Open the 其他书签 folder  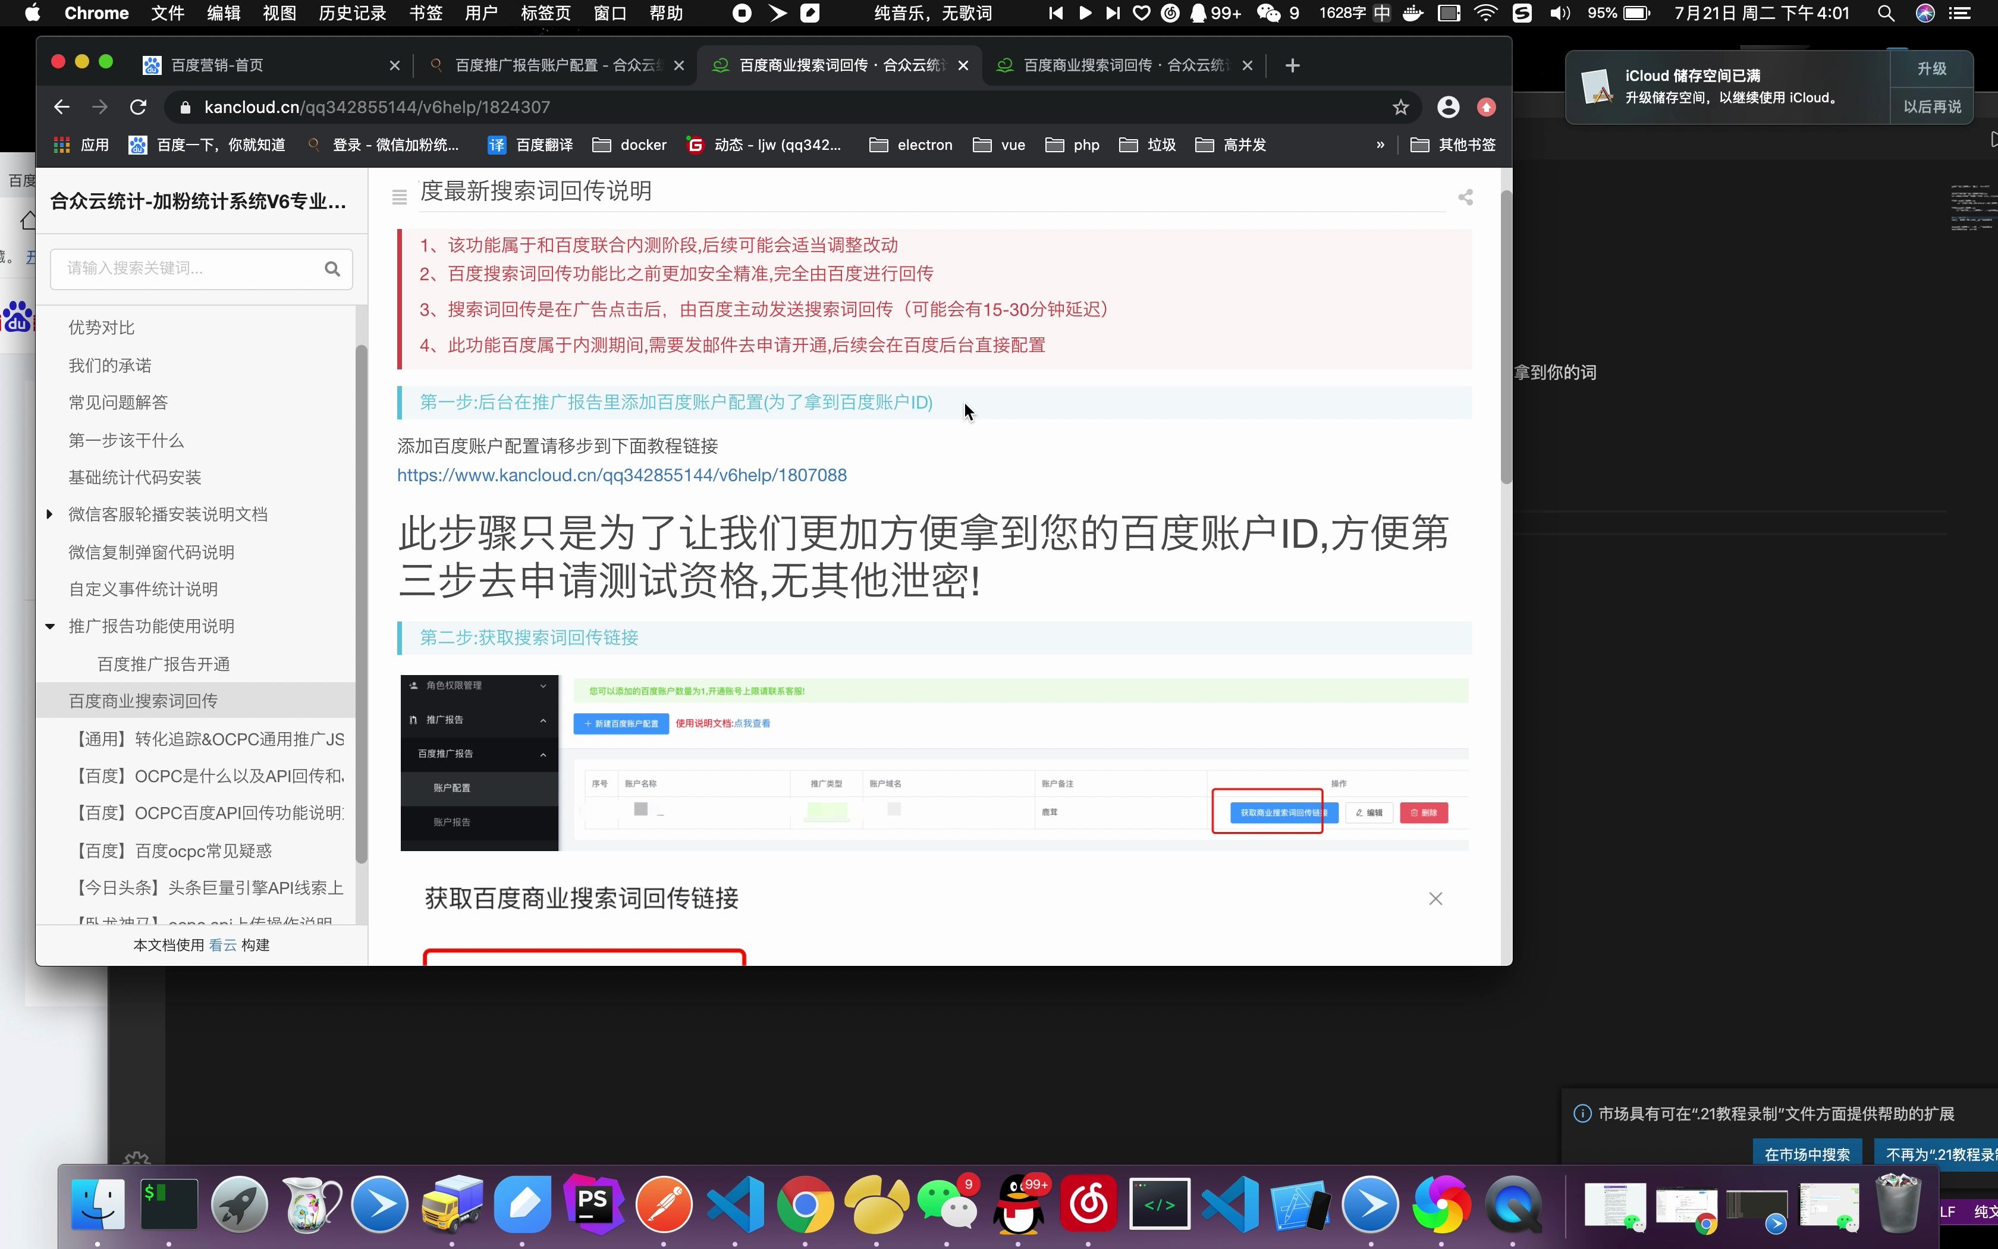pos(1453,145)
